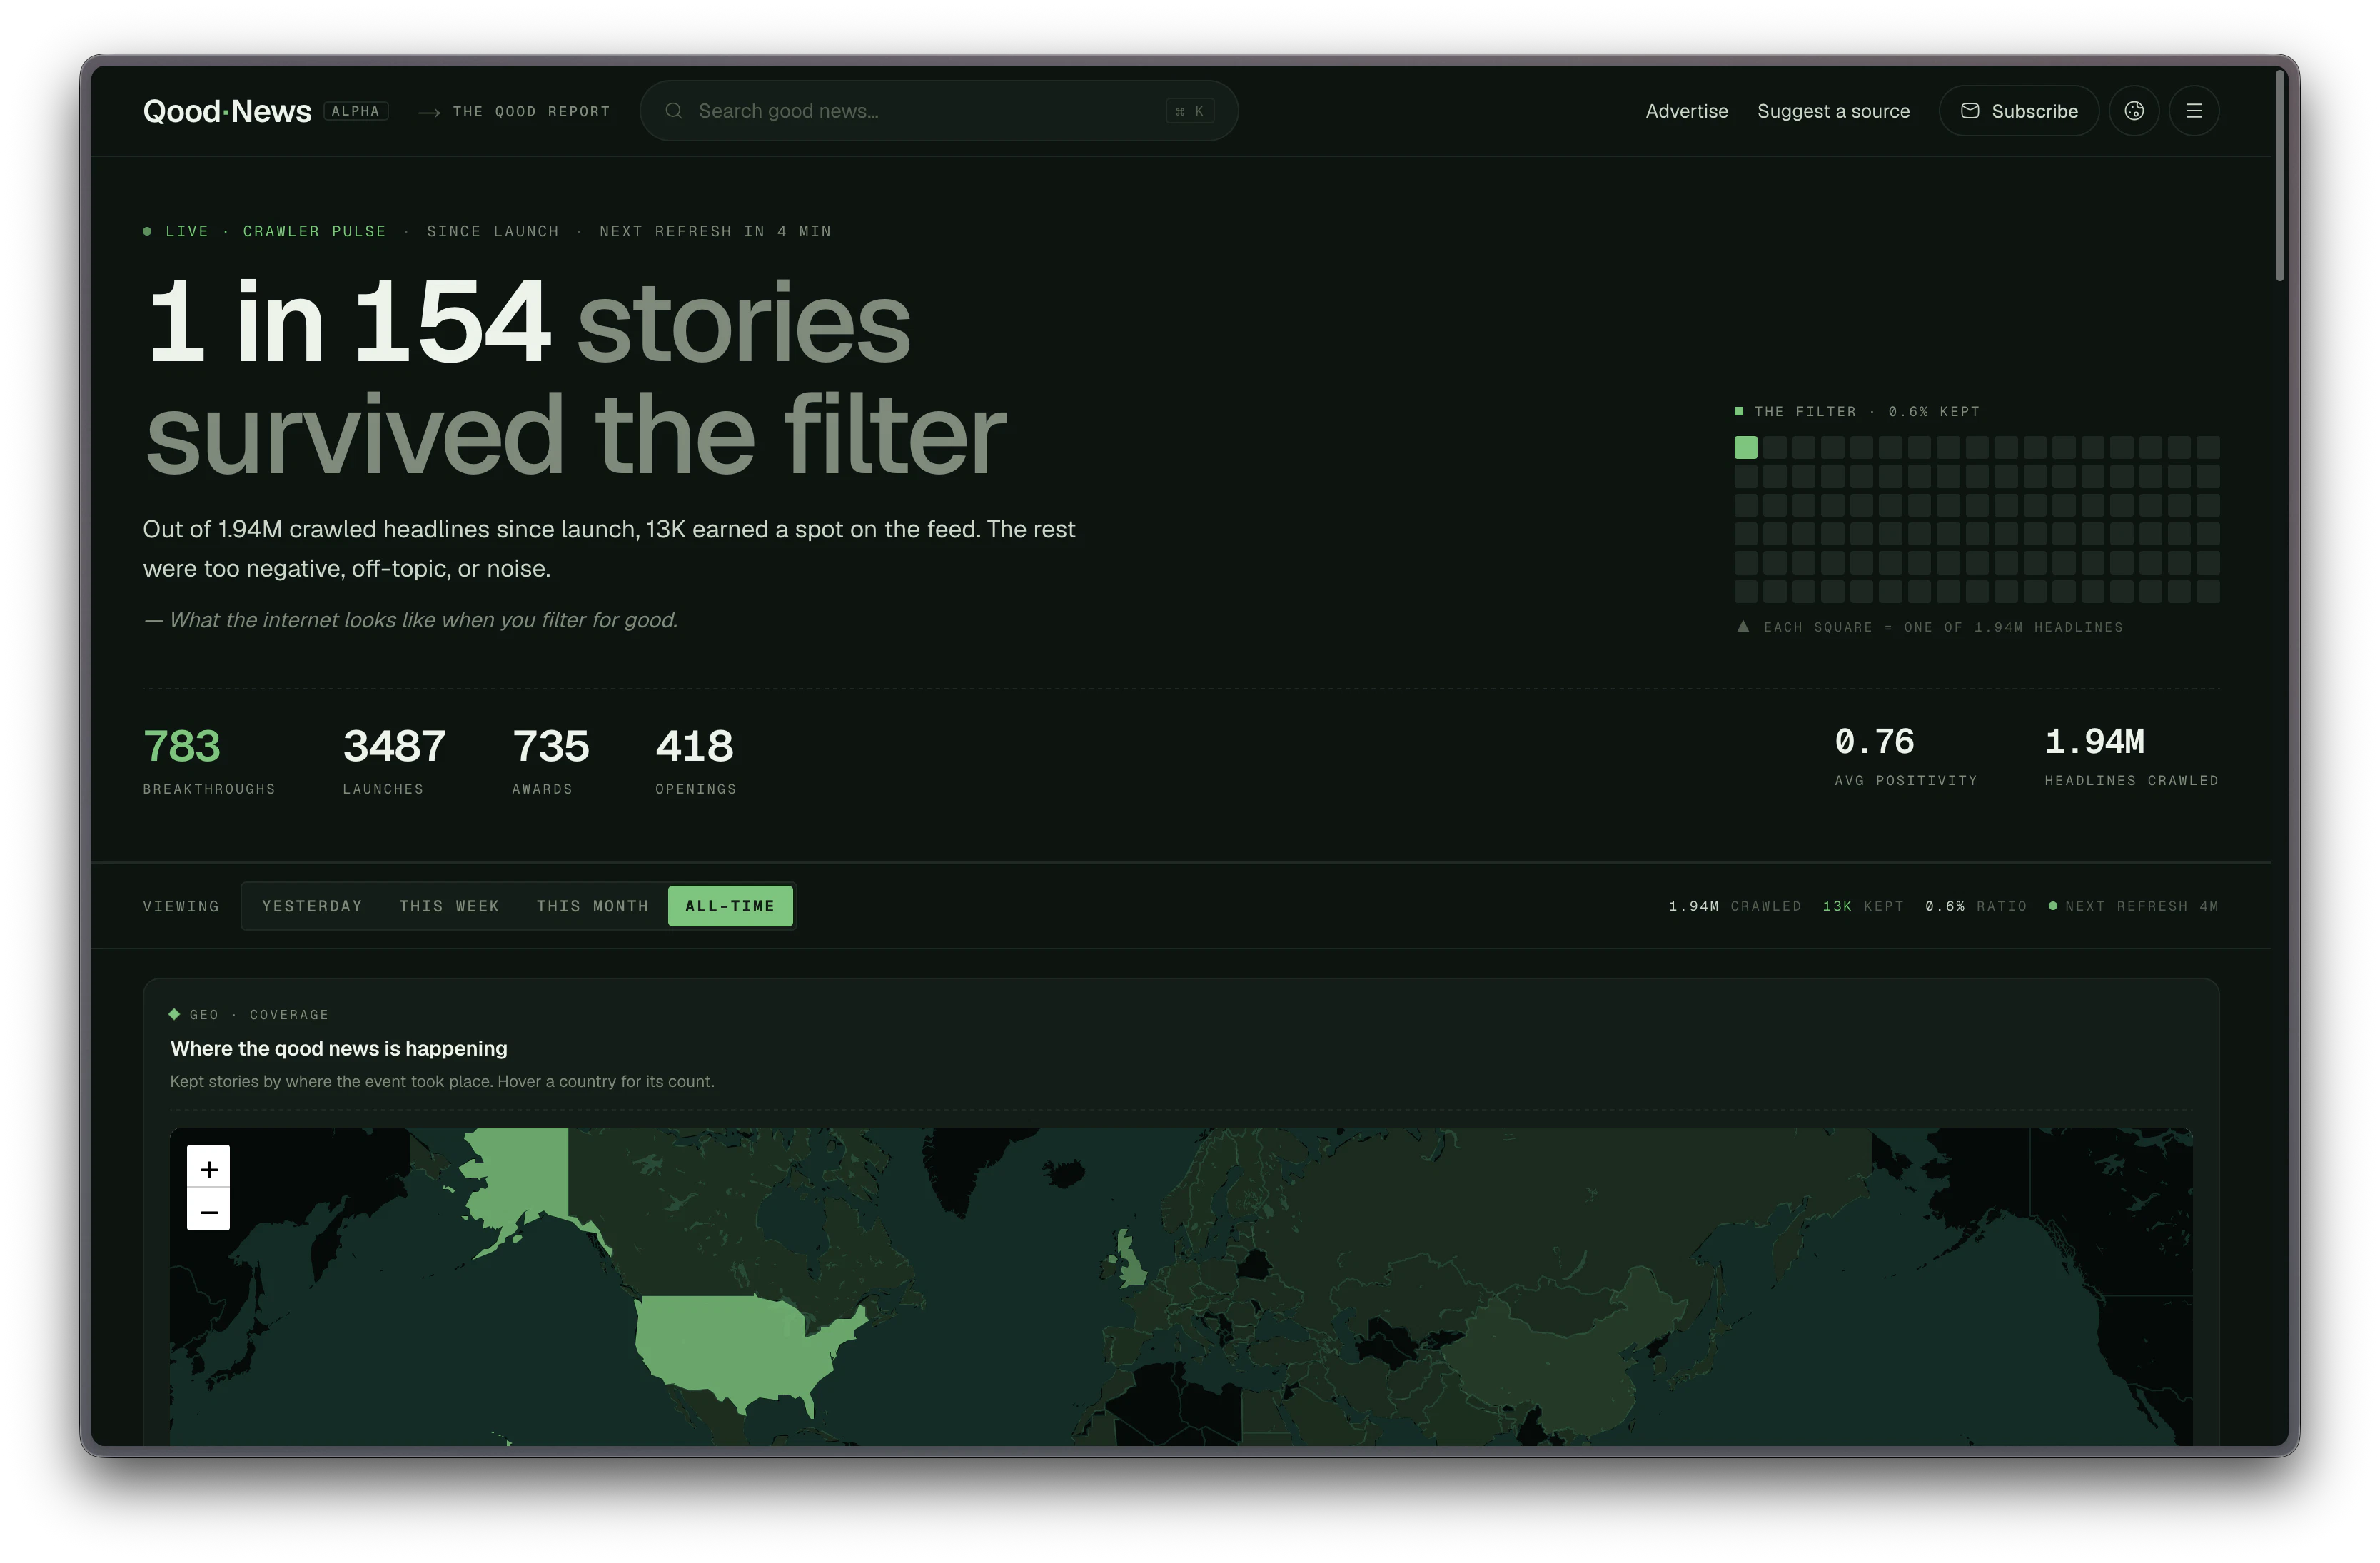Click the 13K Kept summary stat
The width and height of the screenshot is (2380, 1563).
(1863, 906)
